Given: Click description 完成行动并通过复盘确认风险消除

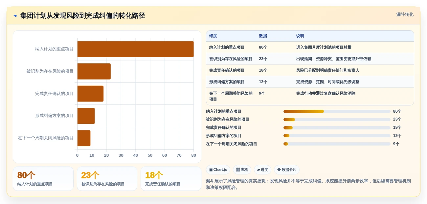Looking at the screenshot, I should tap(326, 93).
